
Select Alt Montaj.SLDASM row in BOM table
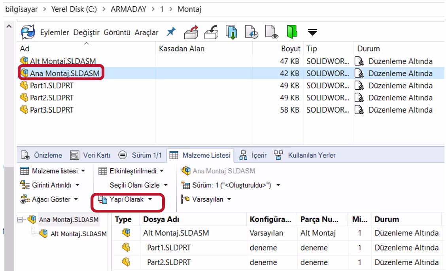(276, 233)
